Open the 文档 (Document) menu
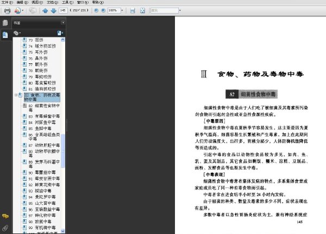Image resolution: width=326 pixels, height=234 pixels. [x=52, y=2]
